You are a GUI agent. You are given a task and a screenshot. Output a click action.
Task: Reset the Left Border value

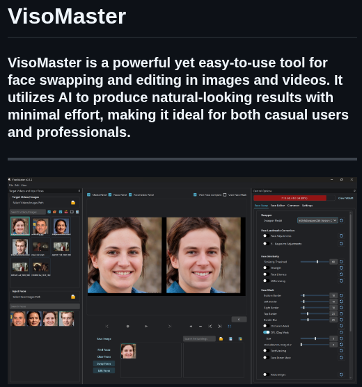(342, 302)
